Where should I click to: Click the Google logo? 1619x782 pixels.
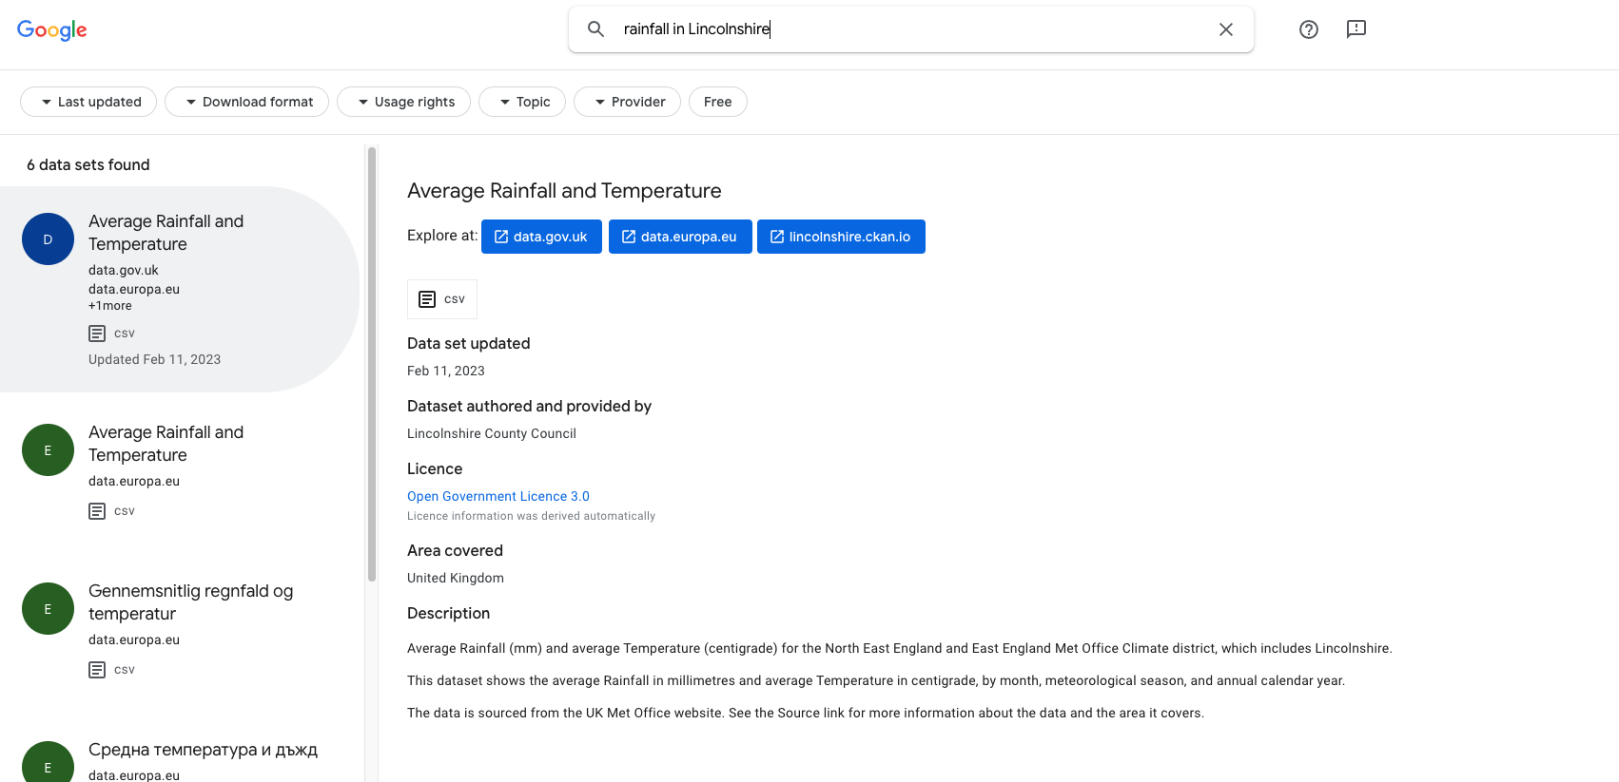coord(52,29)
